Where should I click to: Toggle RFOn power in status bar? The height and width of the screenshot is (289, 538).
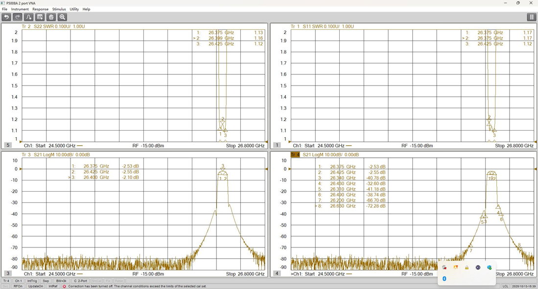tap(18, 286)
